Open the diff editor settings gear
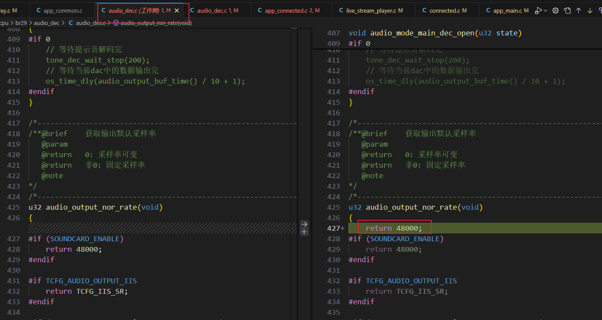This screenshot has height=320, width=602. tap(556, 11)
